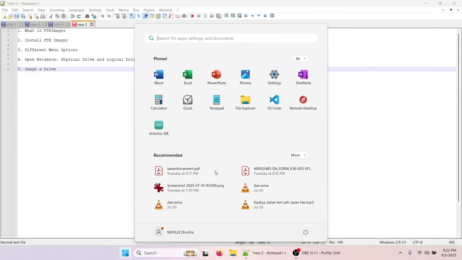Show more recommended items
Screen dimensions: 462x260
[x=298, y=155]
